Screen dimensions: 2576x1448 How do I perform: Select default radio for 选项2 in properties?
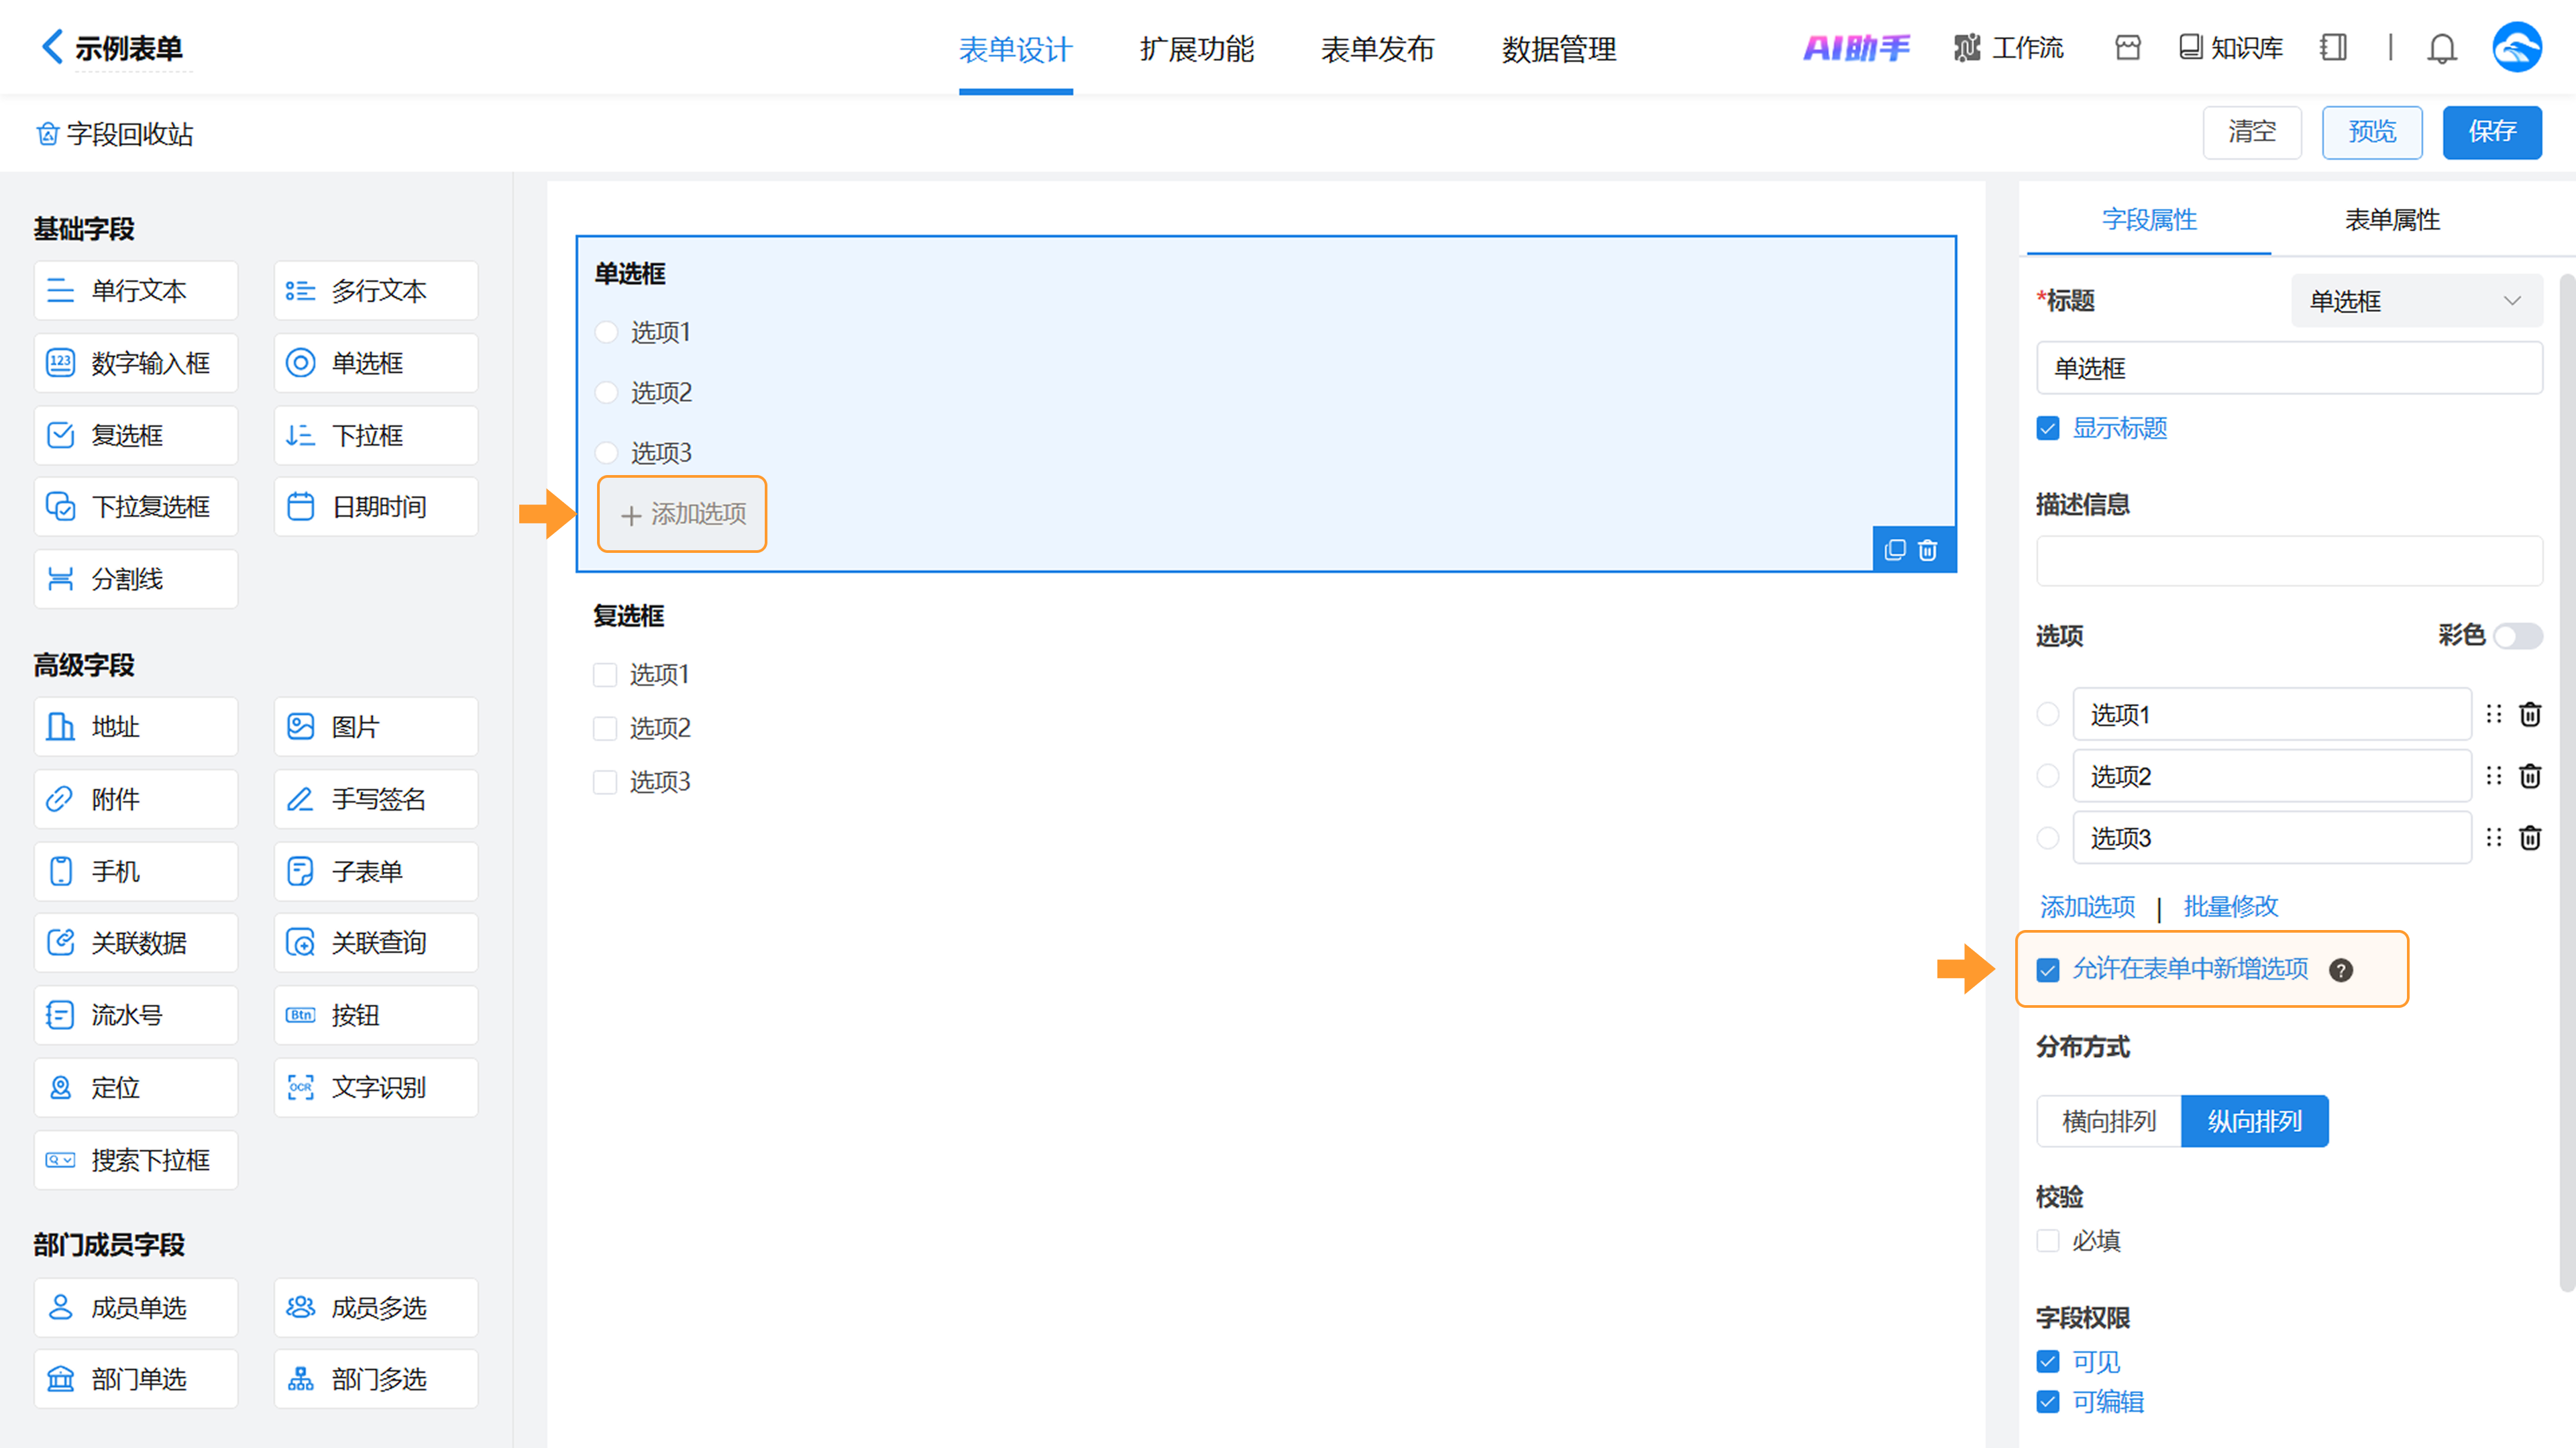click(x=2048, y=776)
